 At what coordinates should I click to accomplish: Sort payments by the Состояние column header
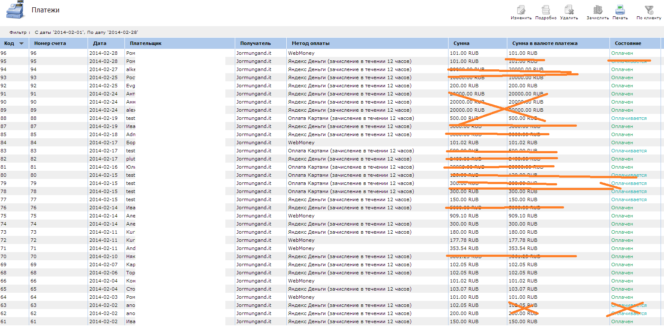click(x=628, y=43)
